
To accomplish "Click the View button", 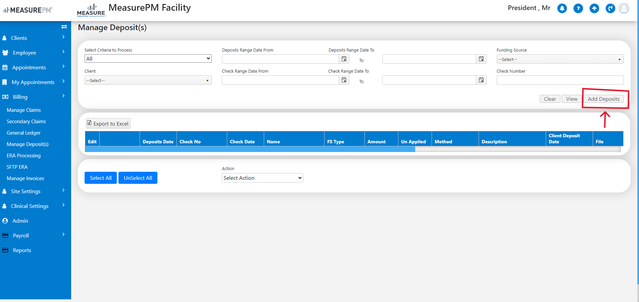I will click(x=572, y=99).
